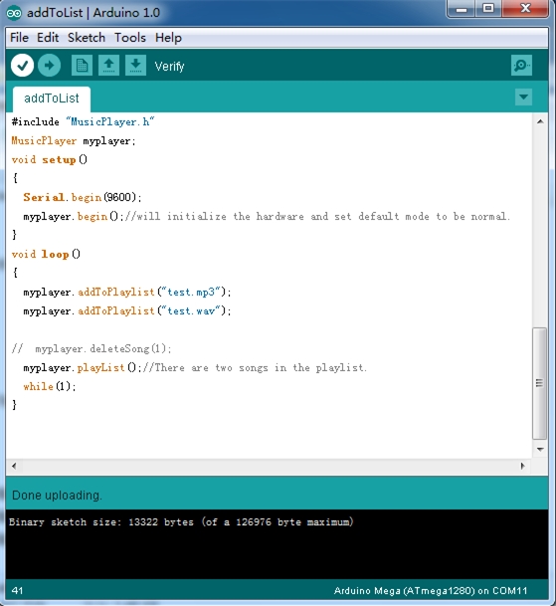The width and height of the screenshot is (556, 606).
Task: Maximize the Arduino window
Action: click(x=488, y=9)
